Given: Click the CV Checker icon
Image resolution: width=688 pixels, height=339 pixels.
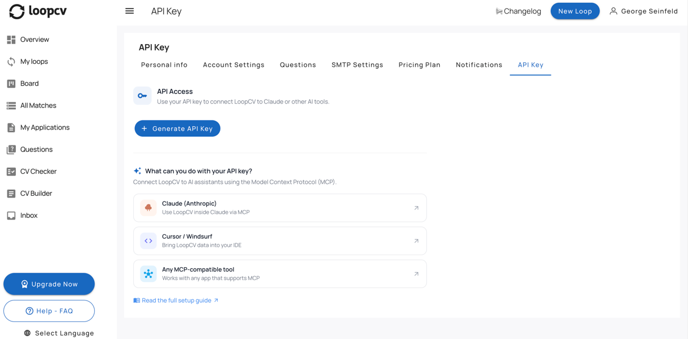Looking at the screenshot, I should (x=11, y=171).
